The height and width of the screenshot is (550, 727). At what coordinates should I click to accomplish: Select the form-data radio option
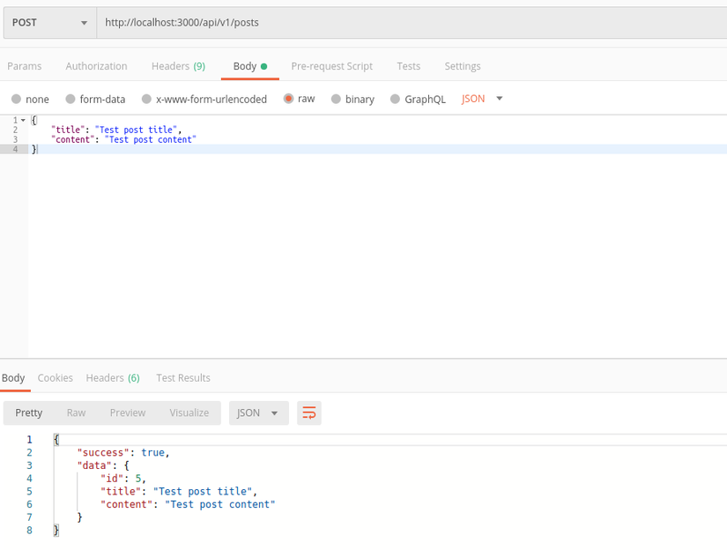point(70,100)
